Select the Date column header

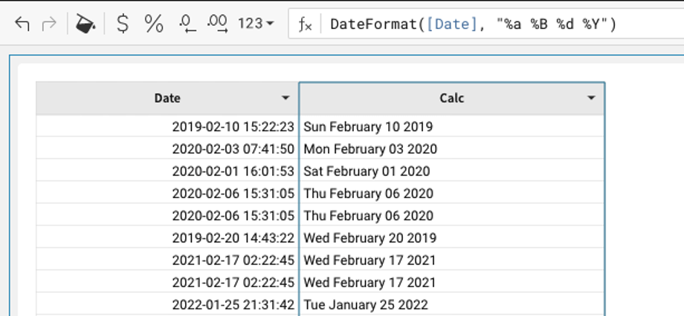167,98
